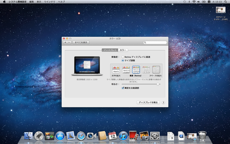Focus the preferences search field
The height and width of the screenshot is (144, 230).
155,43
